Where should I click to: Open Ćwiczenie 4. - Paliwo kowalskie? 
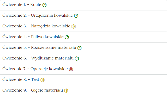[x=33, y=37]
